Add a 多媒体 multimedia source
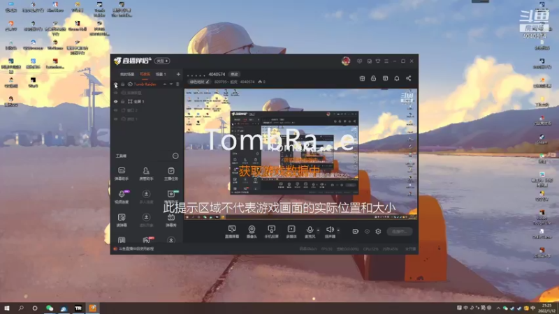 291,232
